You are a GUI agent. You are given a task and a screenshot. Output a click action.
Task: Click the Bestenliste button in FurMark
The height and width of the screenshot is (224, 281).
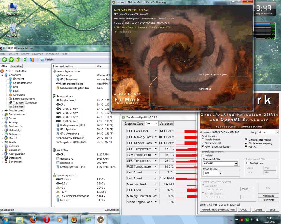tap(268, 200)
